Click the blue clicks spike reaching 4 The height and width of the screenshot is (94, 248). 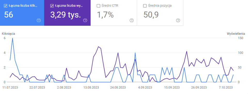coord(135,53)
